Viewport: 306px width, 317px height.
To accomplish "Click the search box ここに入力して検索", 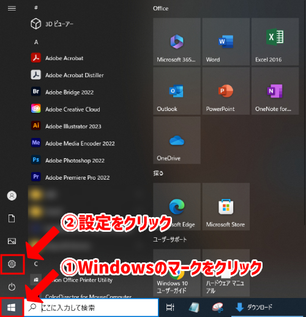I will pyautogui.click(x=91, y=307).
